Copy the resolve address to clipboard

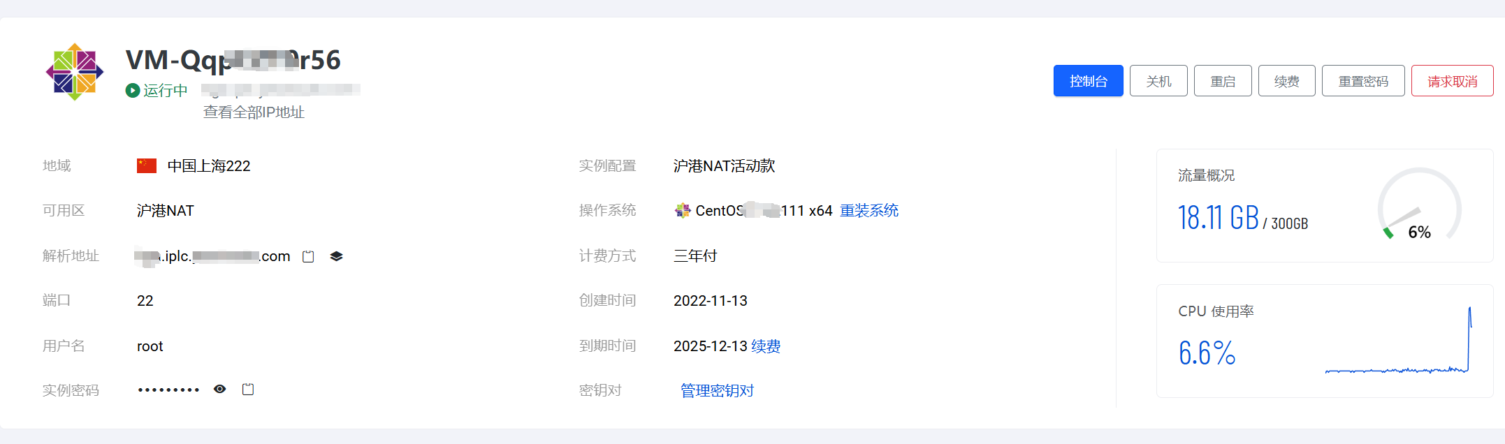tap(308, 257)
